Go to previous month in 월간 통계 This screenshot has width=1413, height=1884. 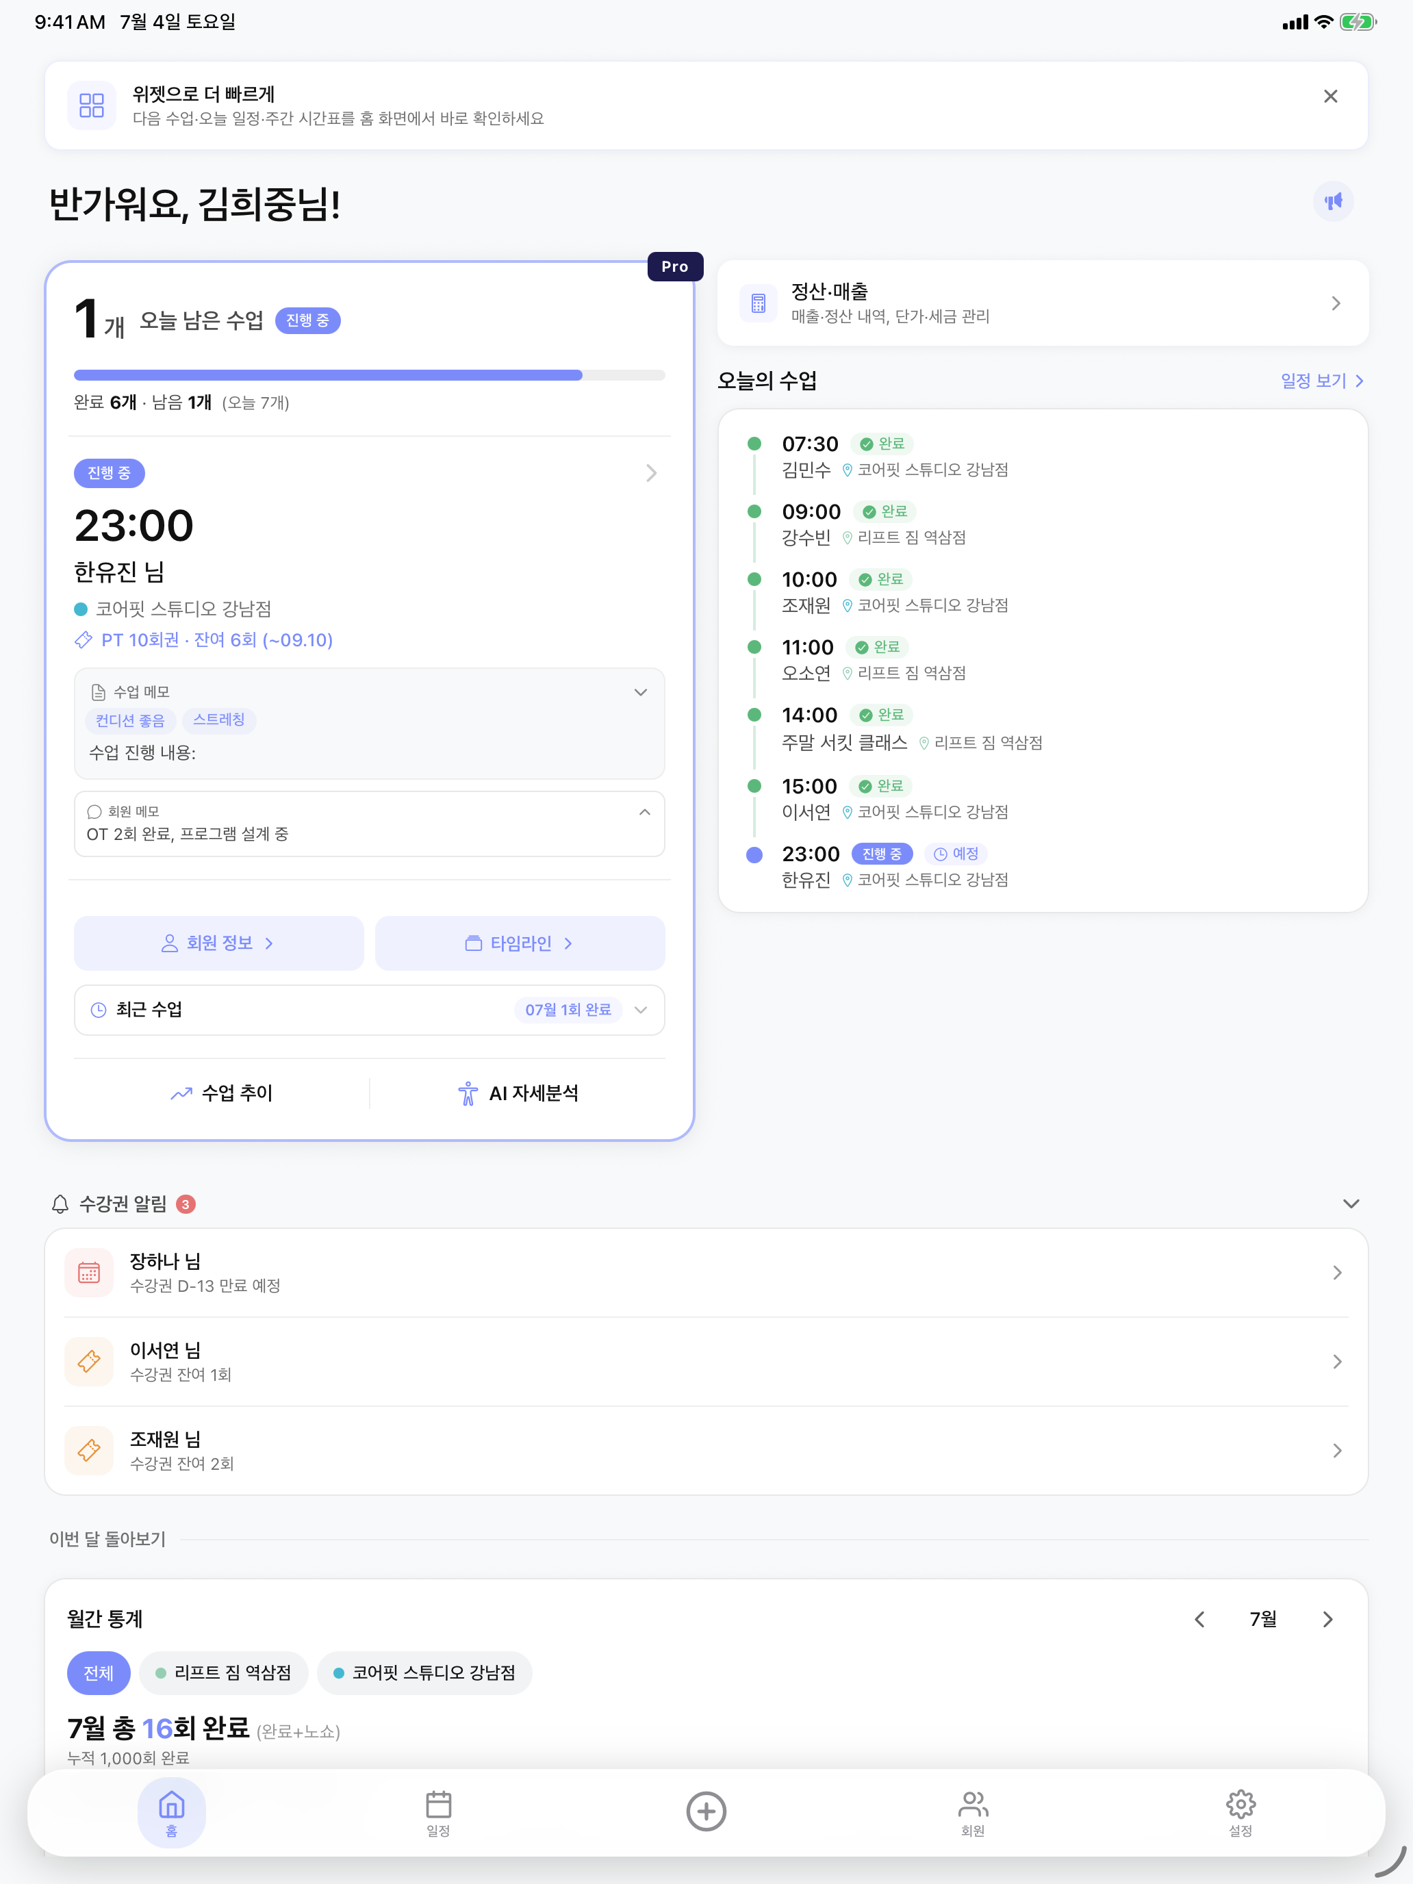coord(1199,1619)
